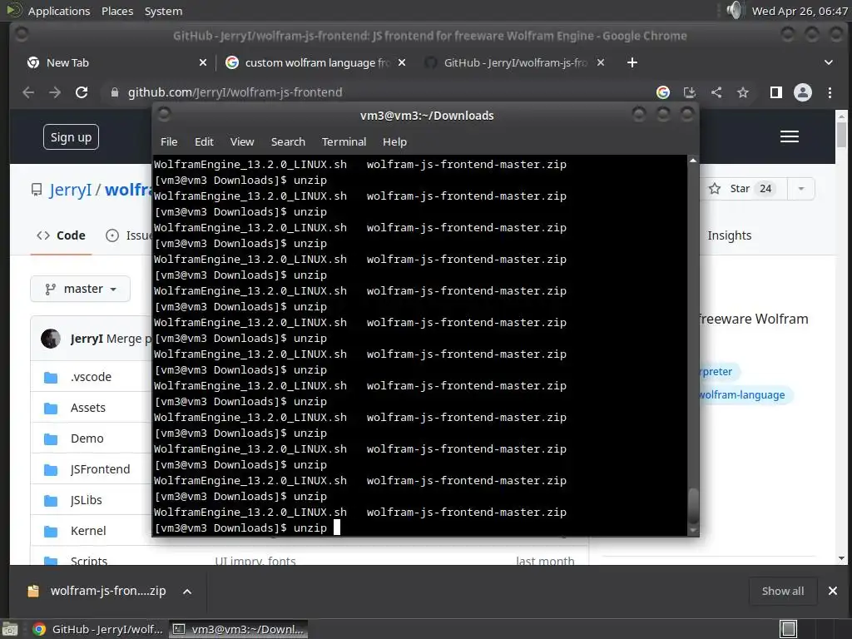Image resolution: width=852 pixels, height=639 pixels.
Task: Click the Sign up button on GitHub
Action: pyautogui.click(x=72, y=137)
